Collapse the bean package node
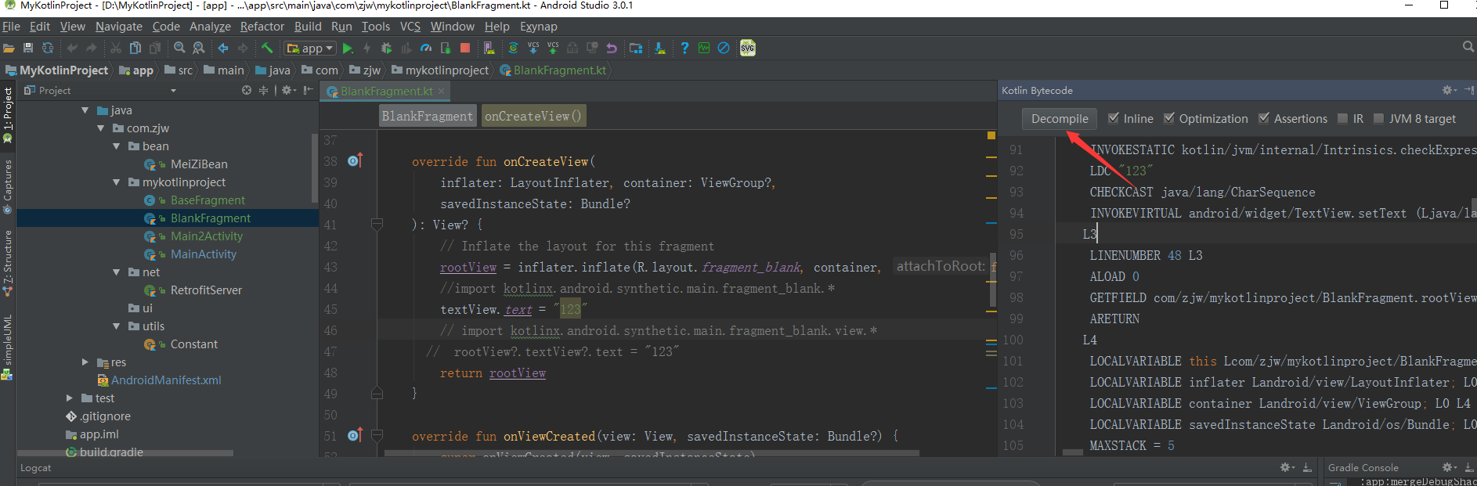Screen dimensions: 1477x486 click(116, 146)
